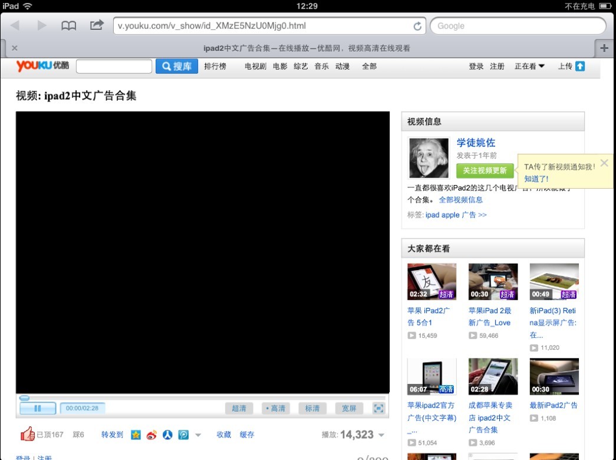616x460 pixels.
Task: Click 注册 in the Youku top navigation
Action: point(497,66)
